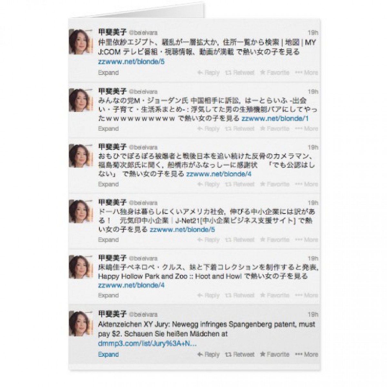Click the profile photo of the first tweet
Image resolution: width=387 pixels, height=387 pixels.
coord(79,41)
